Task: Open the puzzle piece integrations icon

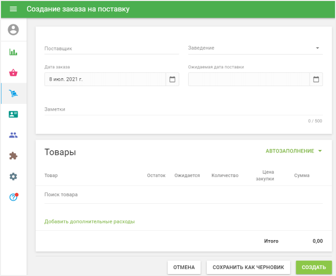Action: 13,155
